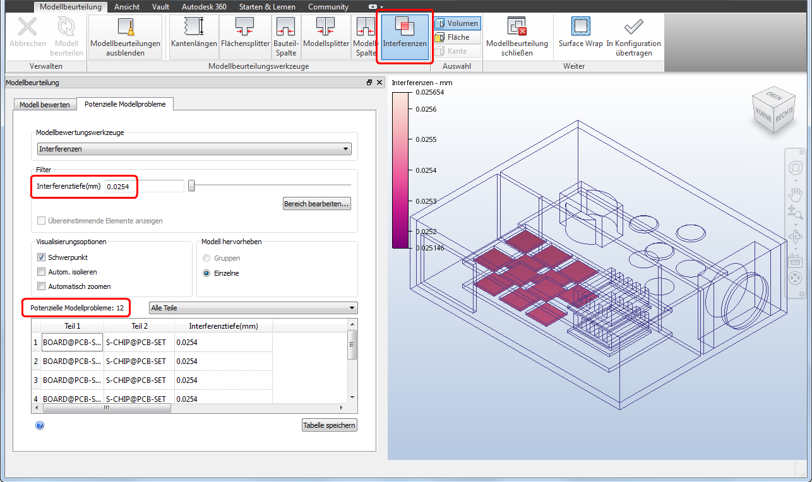Expand the orbit tool options arrow
The width and height of the screenshot is (812, 482).
click(795, 248)
